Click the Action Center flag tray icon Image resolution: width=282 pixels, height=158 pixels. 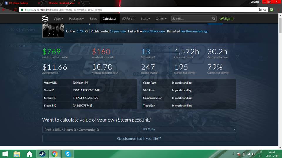[239, 154]
